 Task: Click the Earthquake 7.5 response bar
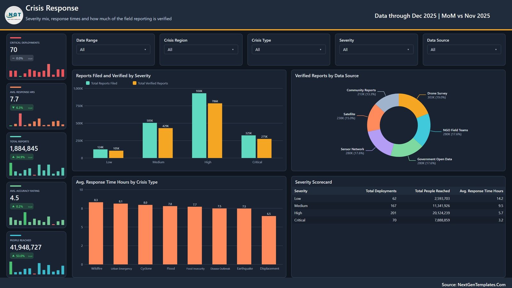(244, 236)
